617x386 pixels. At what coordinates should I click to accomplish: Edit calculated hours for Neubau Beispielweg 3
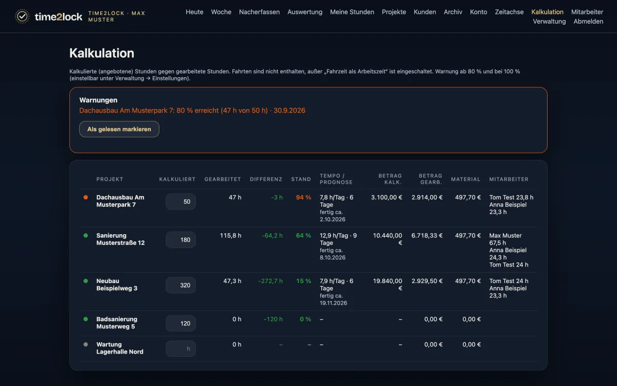pos(180,285)
